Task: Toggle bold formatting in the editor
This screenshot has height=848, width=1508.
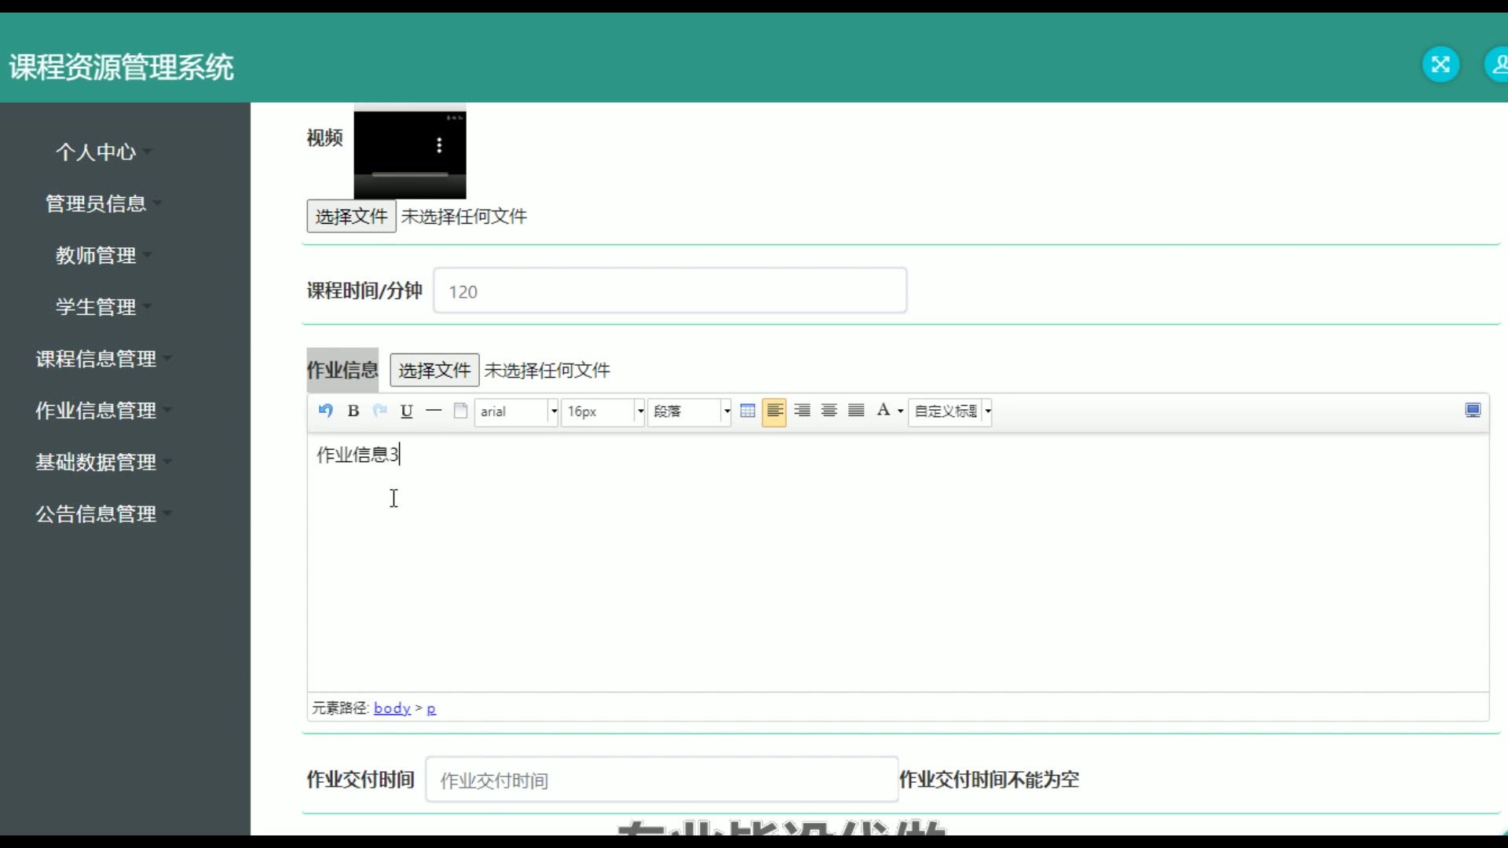Action: (353, 411)
